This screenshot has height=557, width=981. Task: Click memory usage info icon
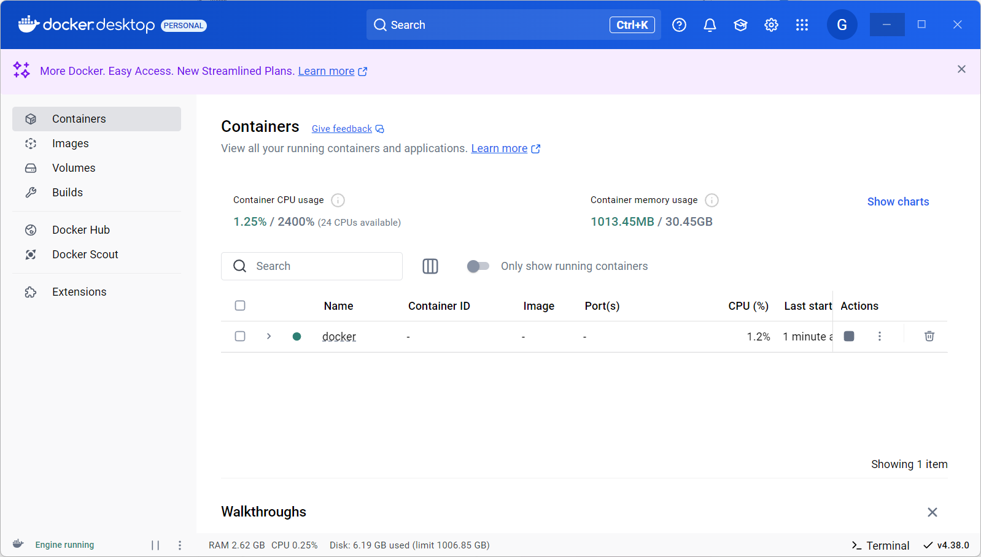(x=712, y=201)
